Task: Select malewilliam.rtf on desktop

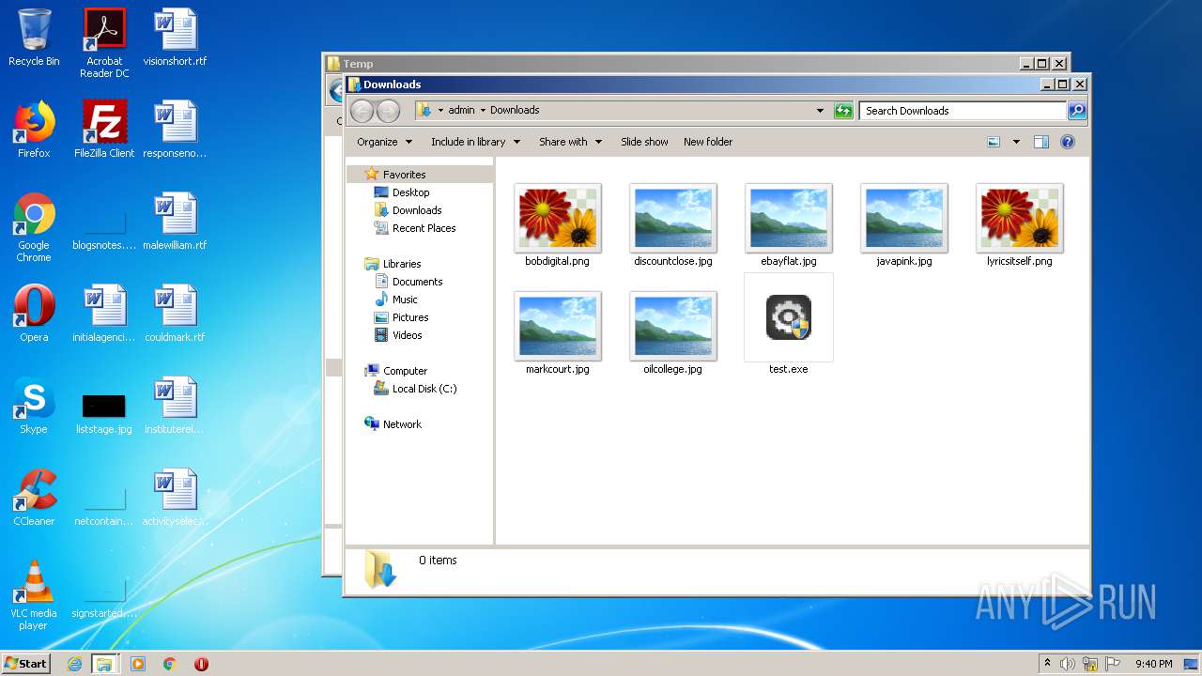Action: pyautogui.click(x=175, y=222)
